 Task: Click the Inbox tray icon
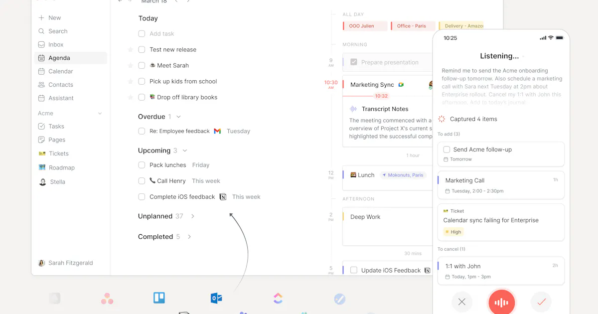click(x=41, y=44)
